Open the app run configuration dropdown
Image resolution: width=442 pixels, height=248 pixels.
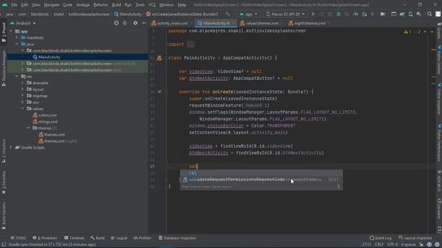point(248,14)
